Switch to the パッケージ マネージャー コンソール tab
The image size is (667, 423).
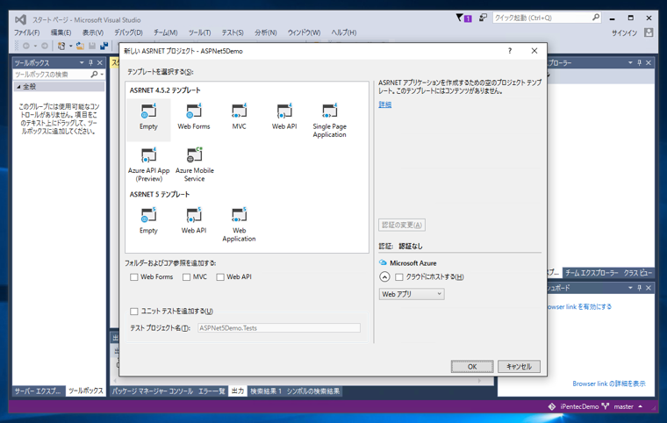[x=153, y=391]
